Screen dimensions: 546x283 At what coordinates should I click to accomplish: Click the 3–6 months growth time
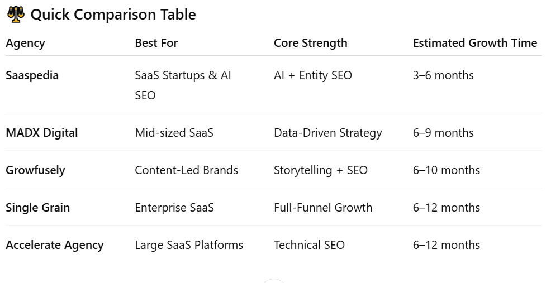coord(443,75)
